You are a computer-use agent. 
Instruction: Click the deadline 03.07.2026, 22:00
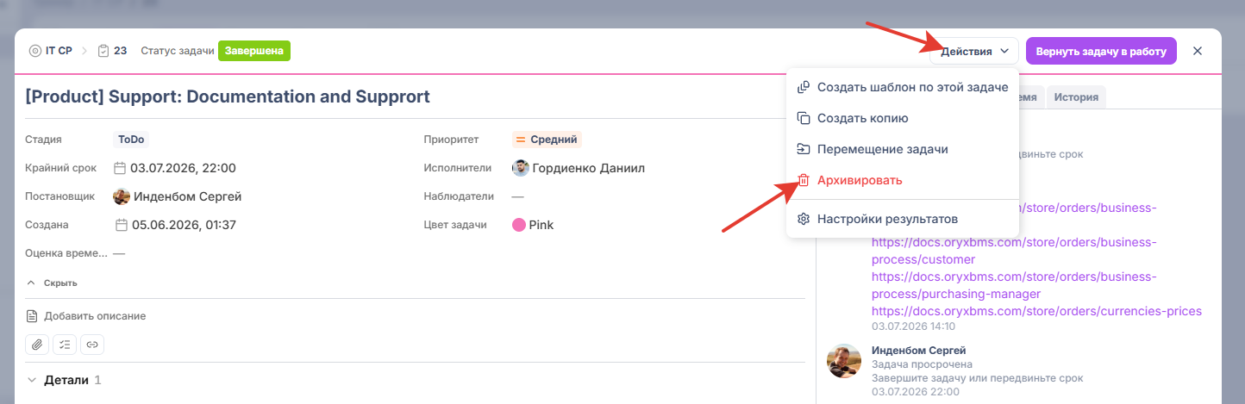click(x=184, y=168)
